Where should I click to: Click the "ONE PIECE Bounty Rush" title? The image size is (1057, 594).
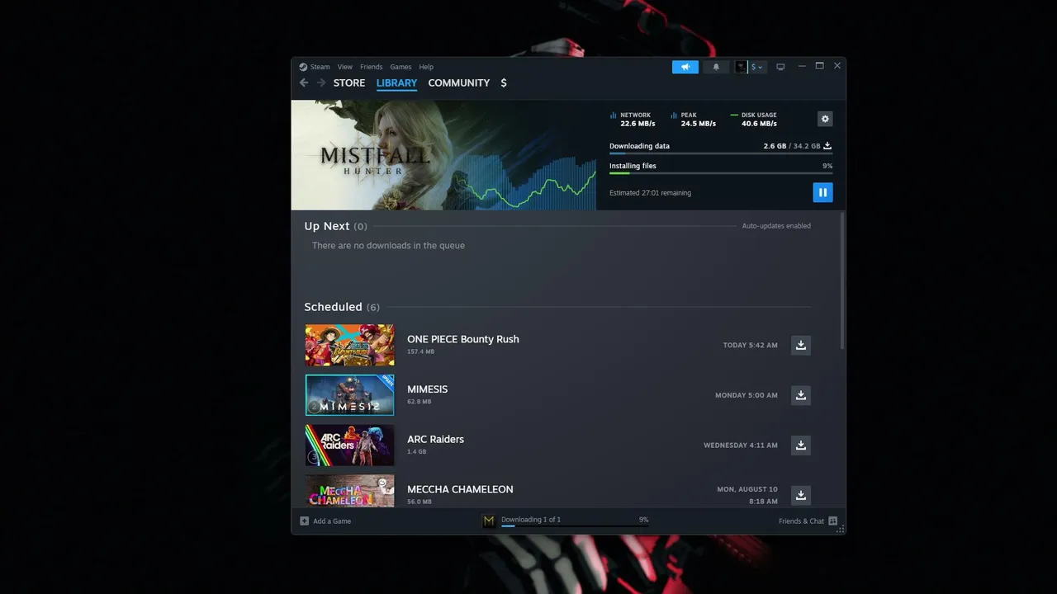[463, 339]
